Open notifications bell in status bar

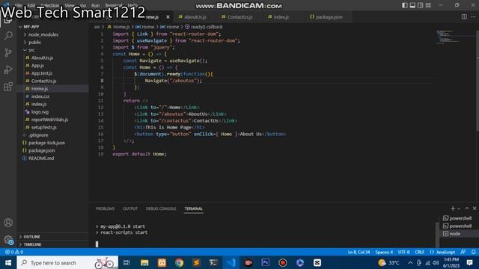click(x=473, y=252)
